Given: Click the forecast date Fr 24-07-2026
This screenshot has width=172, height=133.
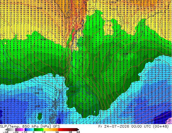Looking at the screenshot, I should 114,126.
